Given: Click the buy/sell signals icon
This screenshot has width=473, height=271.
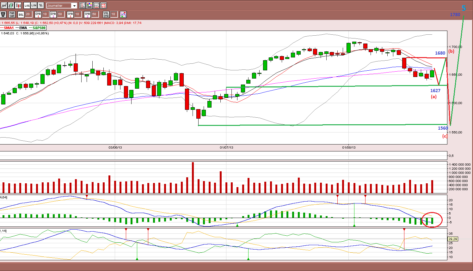Looking at the screenshot, I should [123, 14].
